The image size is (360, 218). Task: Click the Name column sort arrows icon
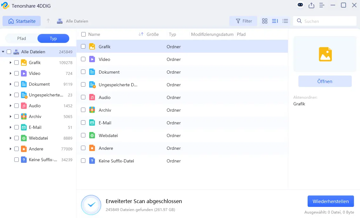[141, 34]
